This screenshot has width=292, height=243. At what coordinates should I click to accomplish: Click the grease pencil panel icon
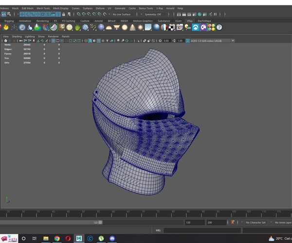click(47, 41)
